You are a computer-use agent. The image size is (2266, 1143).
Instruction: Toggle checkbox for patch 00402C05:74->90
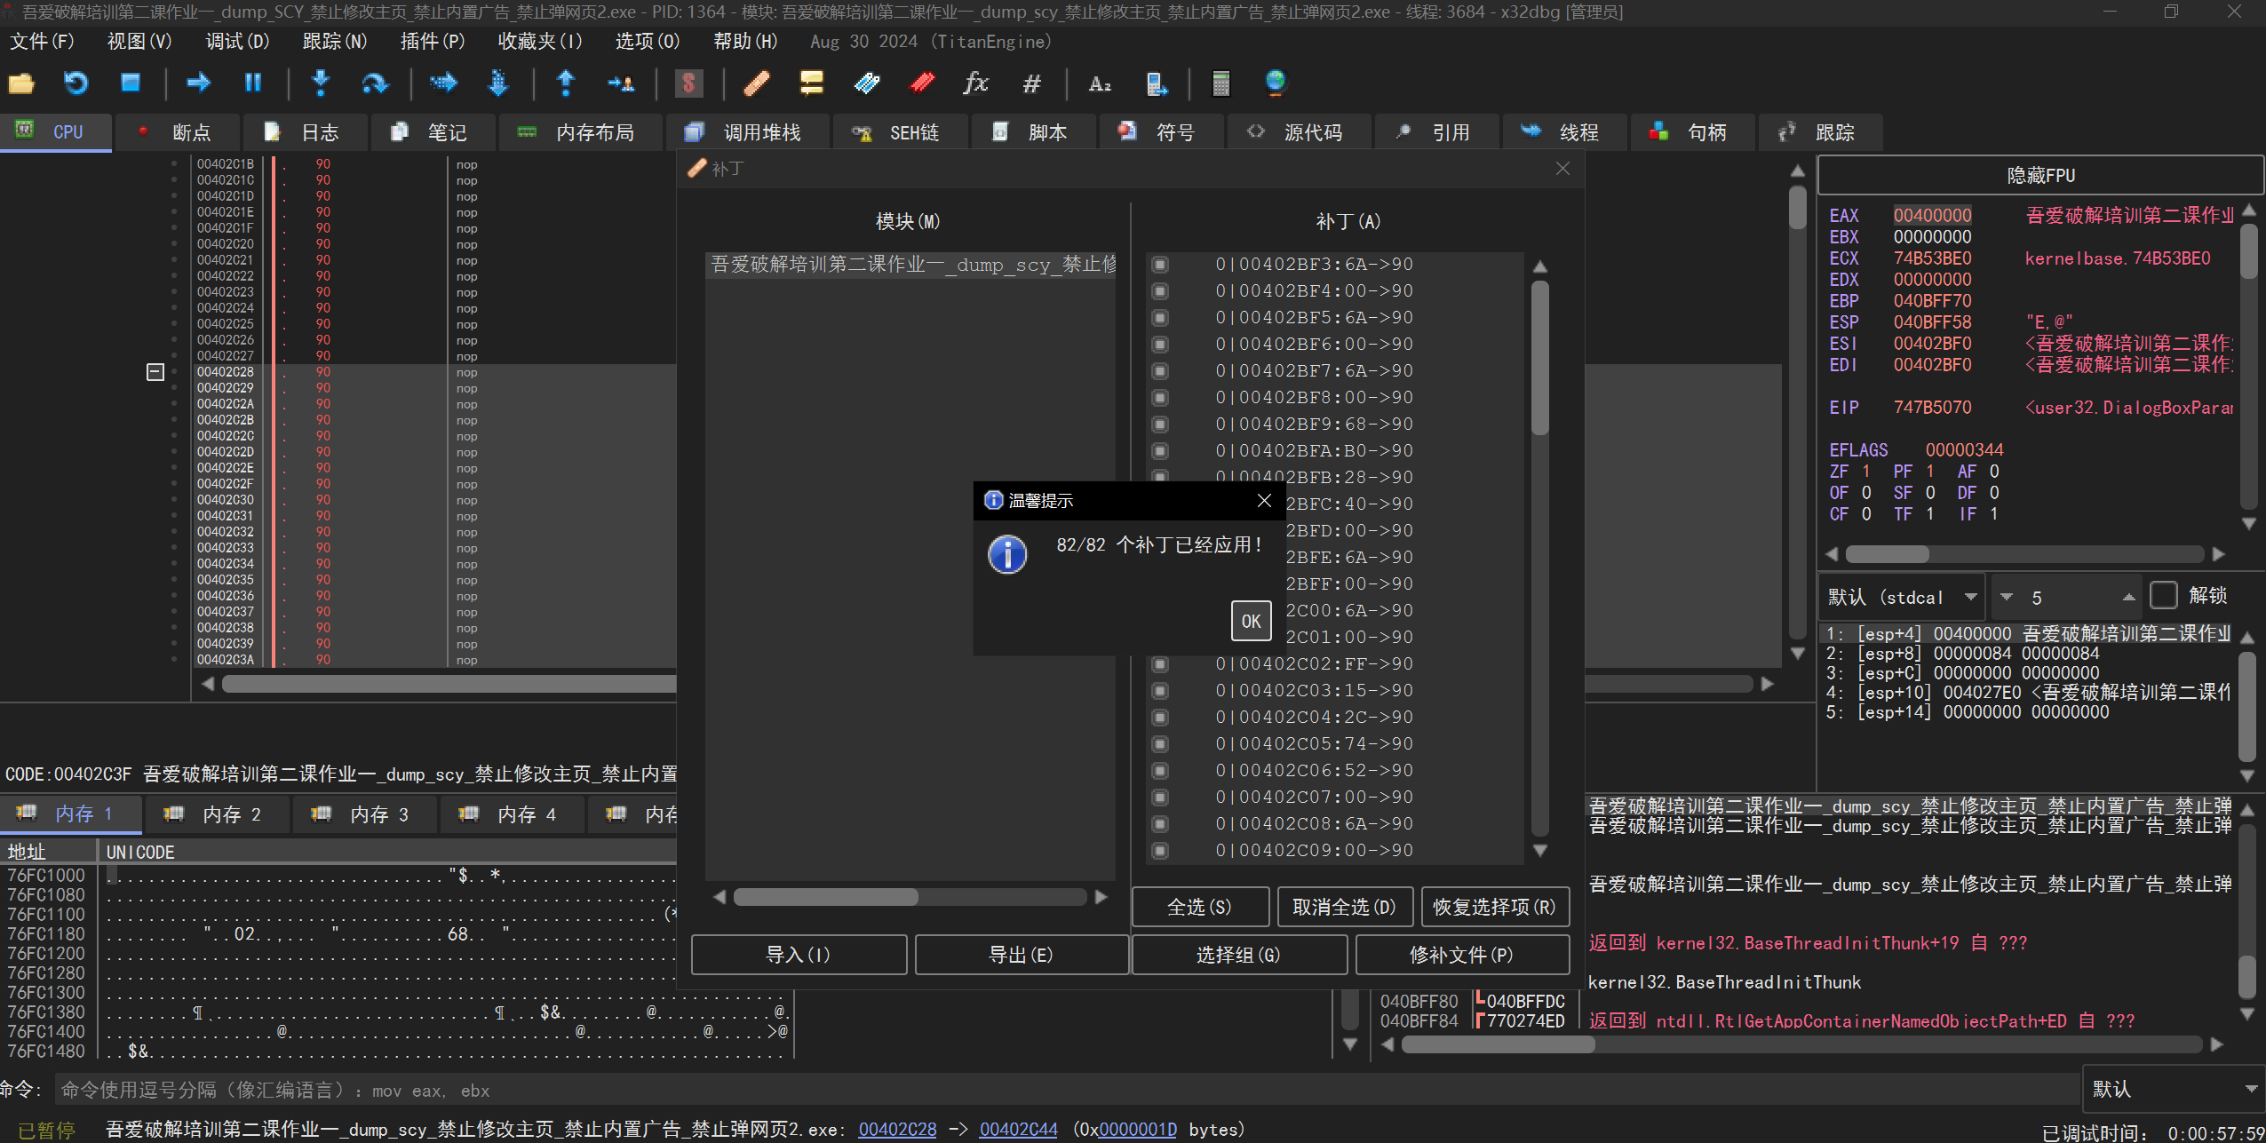point(1160,744)
